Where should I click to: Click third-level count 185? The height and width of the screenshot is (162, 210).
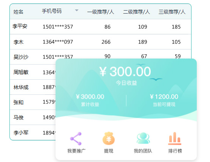click(176, 27)
